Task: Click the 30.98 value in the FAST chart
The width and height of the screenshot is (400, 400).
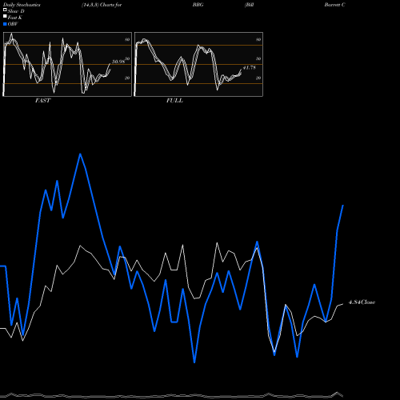Action: pos(118,62)
